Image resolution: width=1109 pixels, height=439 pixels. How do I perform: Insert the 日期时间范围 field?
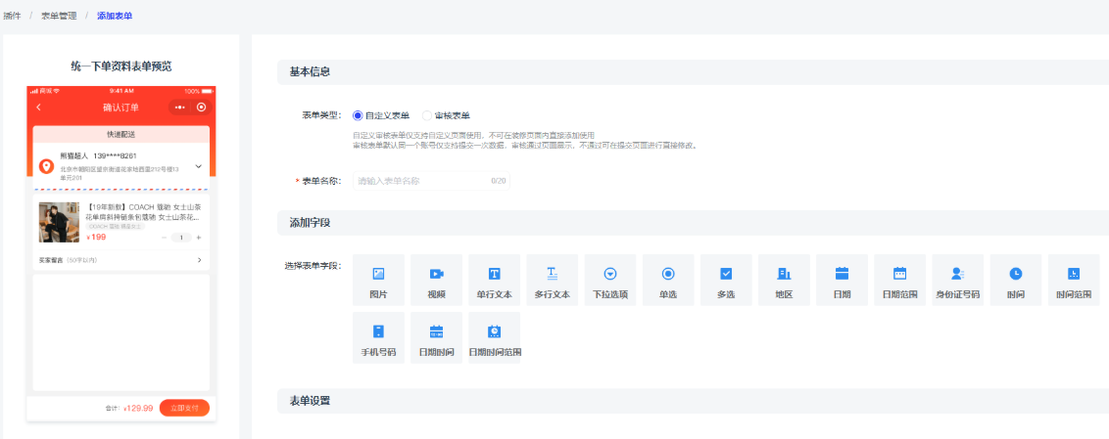pyautogui.click(x=494, y=337)
